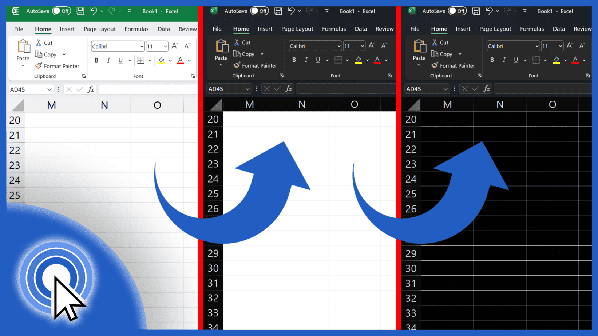Select column N header in light window
This screenshot has width=598, height=336.
pos(104,105)
